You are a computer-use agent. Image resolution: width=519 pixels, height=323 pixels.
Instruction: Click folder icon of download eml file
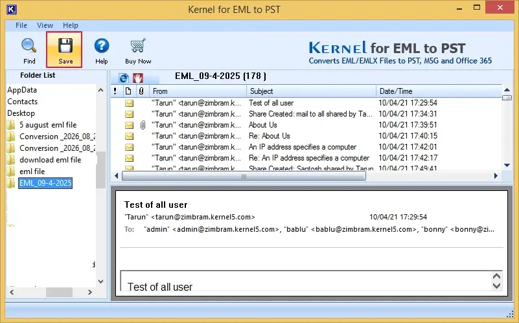pos(11,160)
